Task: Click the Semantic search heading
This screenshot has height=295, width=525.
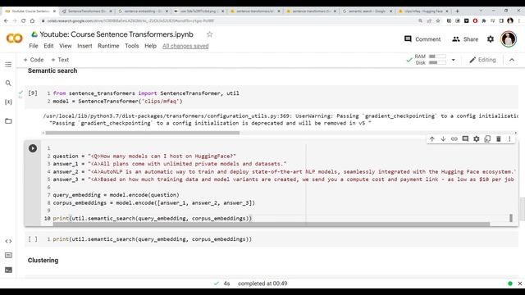Action: [52, 70]
